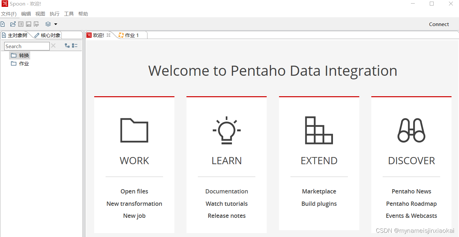Click the Save As toolbar icon

point(36,24)
